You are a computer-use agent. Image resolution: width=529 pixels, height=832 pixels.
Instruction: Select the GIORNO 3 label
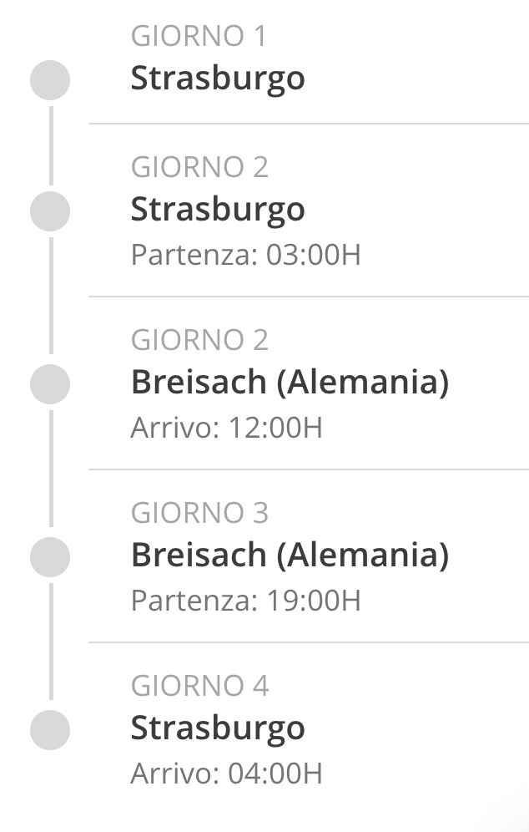(x=199, y=513)
